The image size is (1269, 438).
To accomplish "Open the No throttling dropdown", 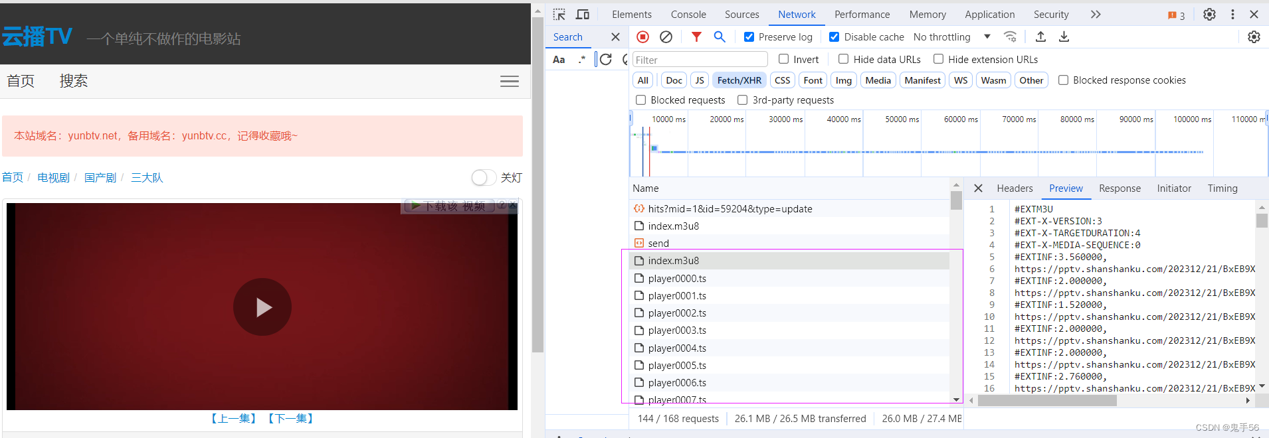I will [x=951, y=36].
